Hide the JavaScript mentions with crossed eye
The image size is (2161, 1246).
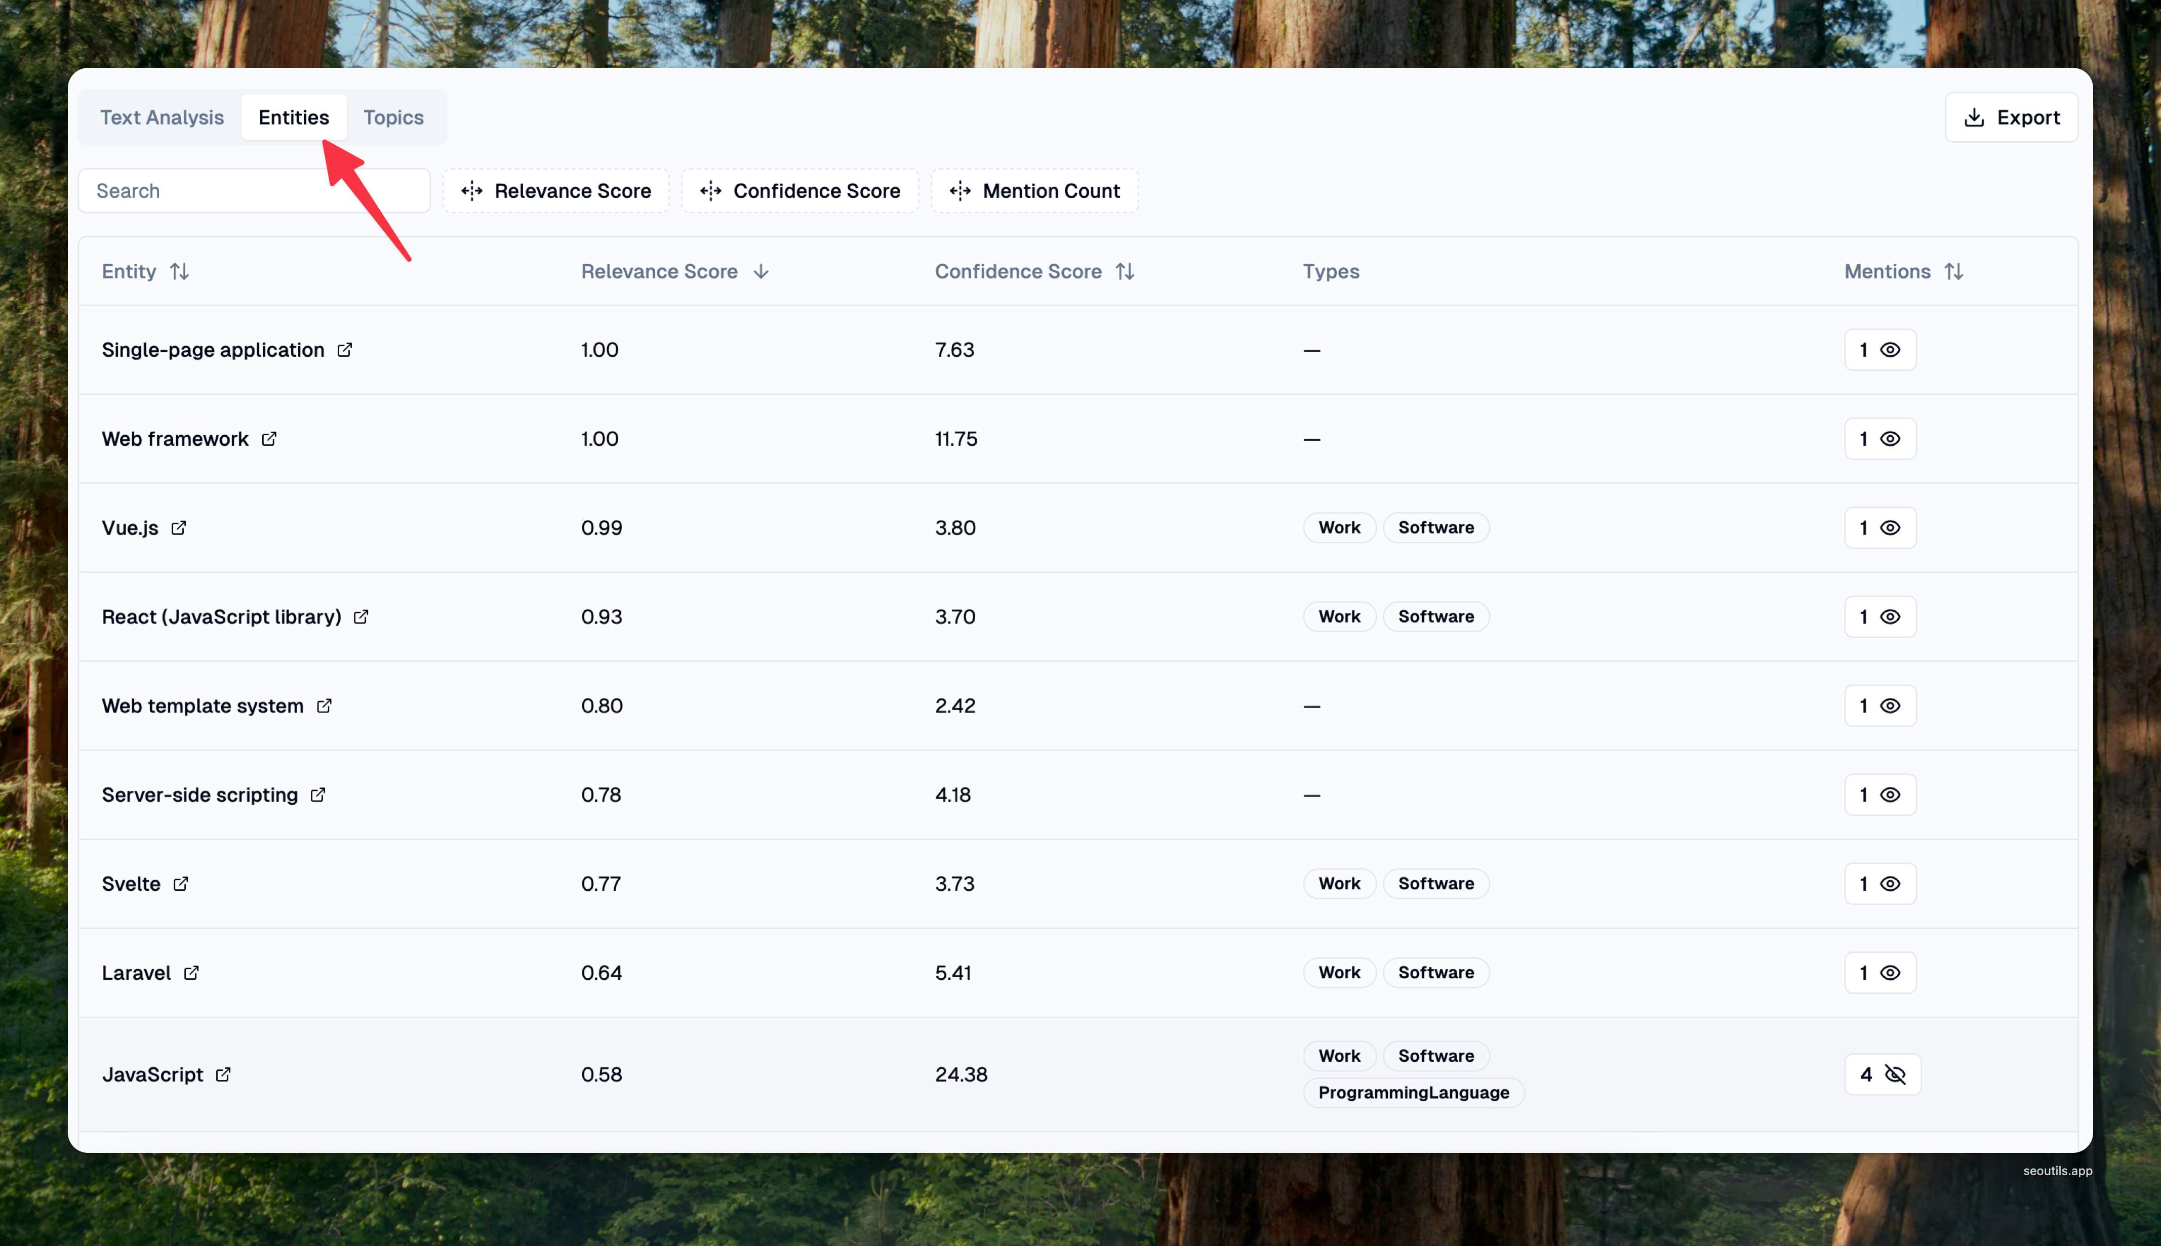[1883, 1075]
